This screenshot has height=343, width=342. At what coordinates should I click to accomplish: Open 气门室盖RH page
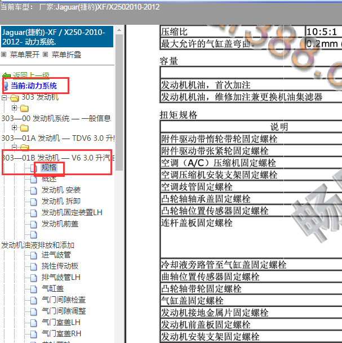tap(61, 333)
